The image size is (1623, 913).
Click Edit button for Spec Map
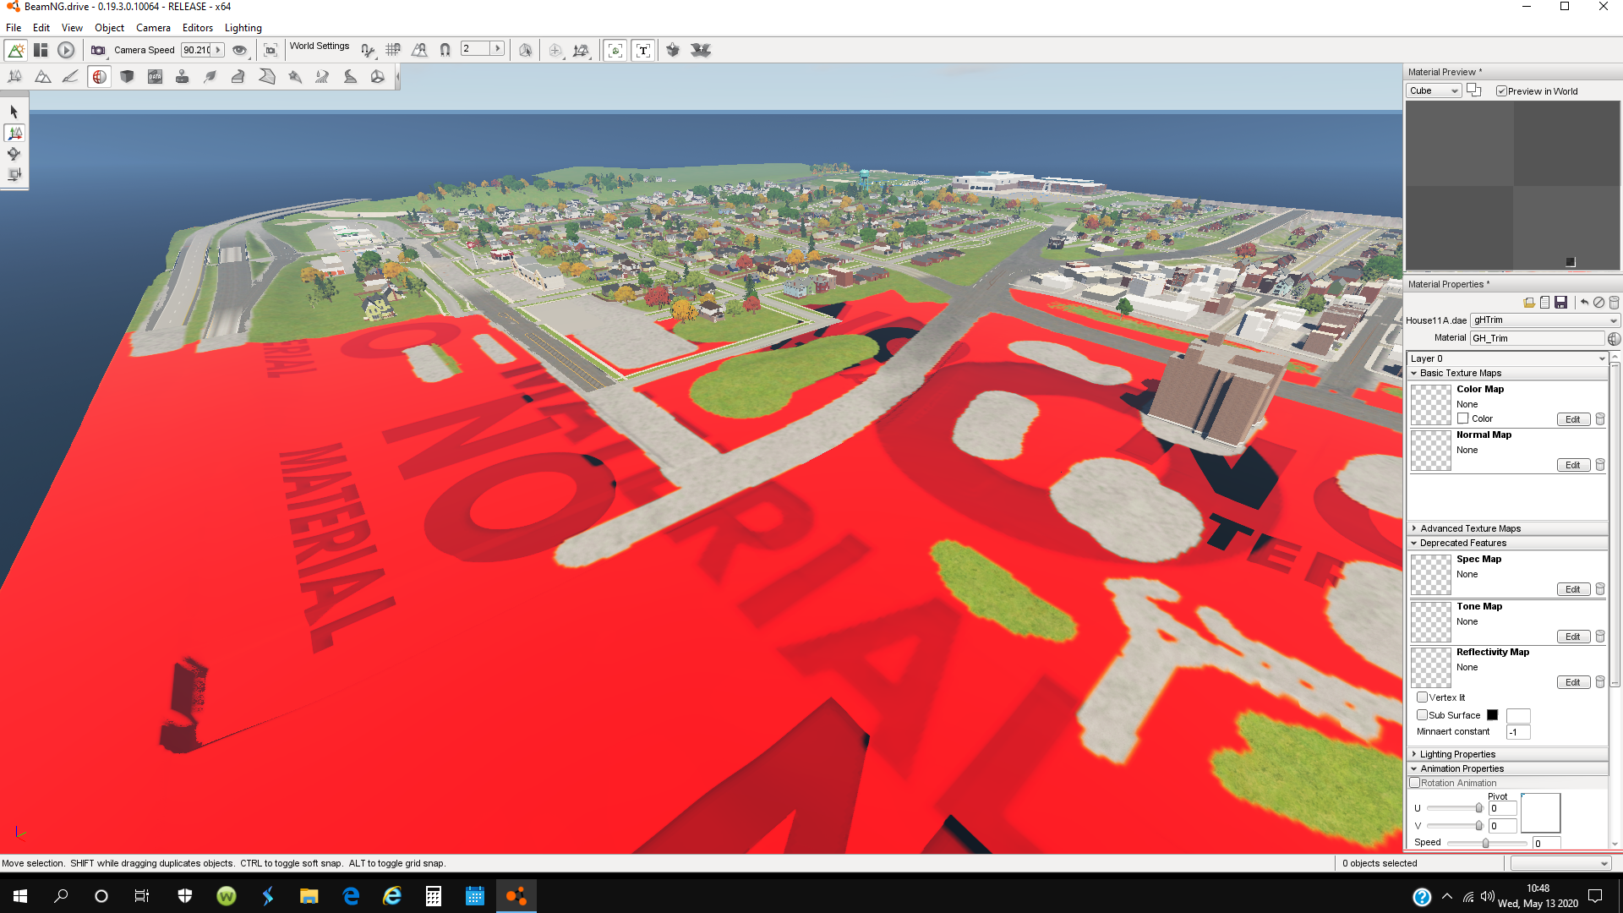tap(1573, 590)
